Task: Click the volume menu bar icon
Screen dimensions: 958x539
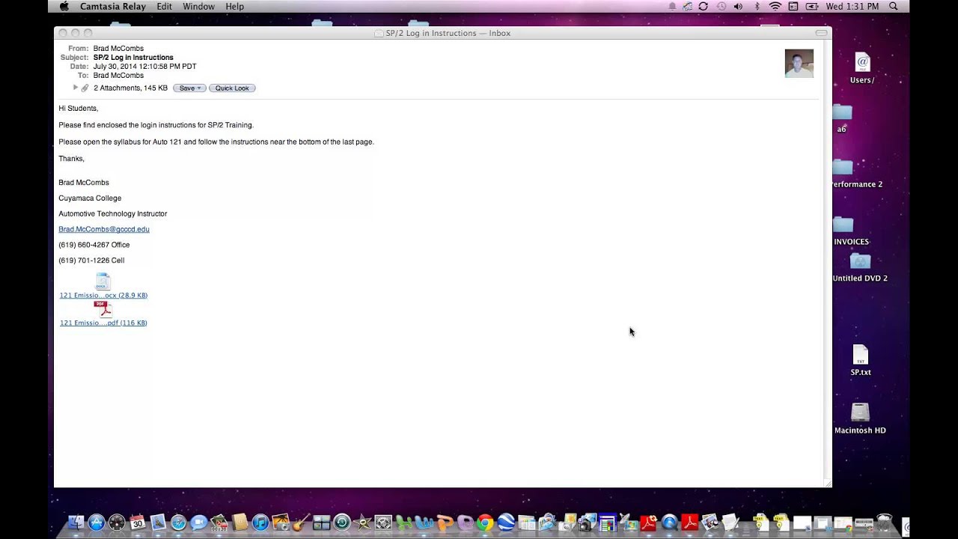Action: pos(738,6)
